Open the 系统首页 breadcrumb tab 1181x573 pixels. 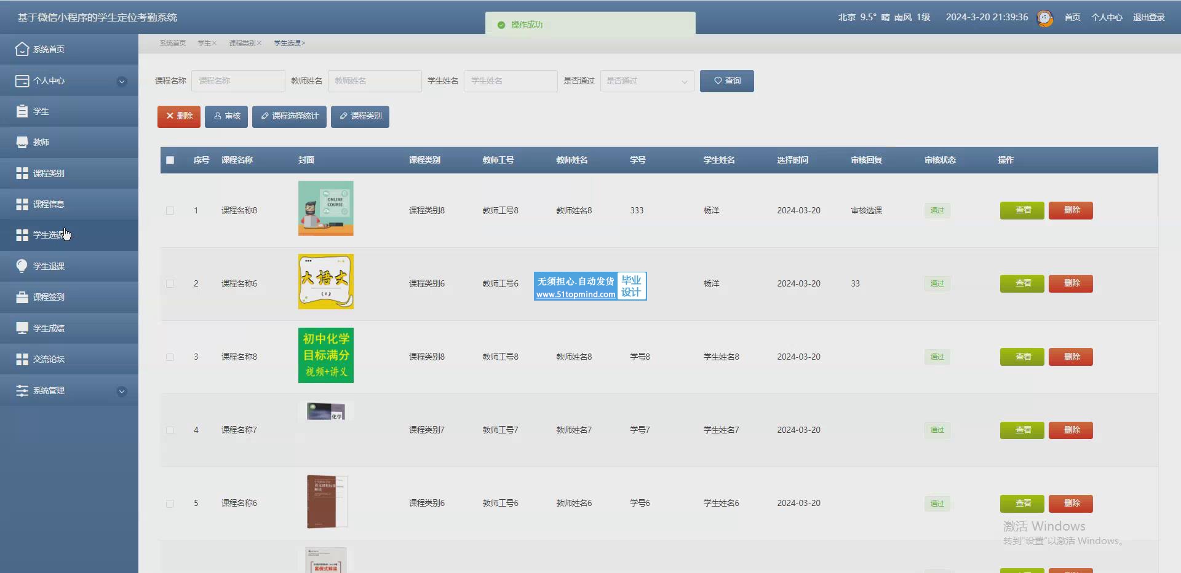point(173,43)
